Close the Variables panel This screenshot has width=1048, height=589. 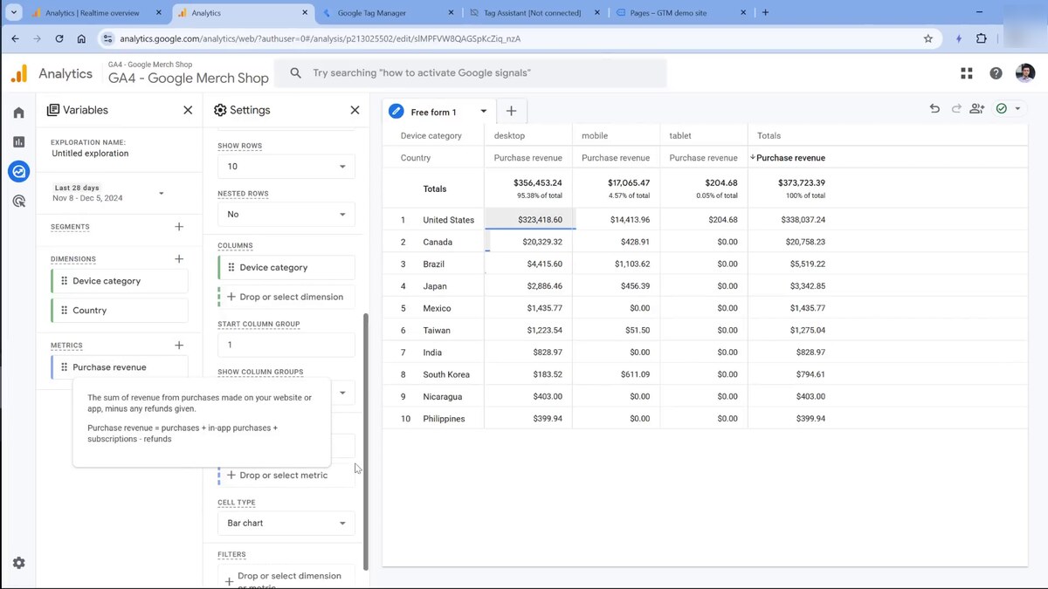pos(188,110)
